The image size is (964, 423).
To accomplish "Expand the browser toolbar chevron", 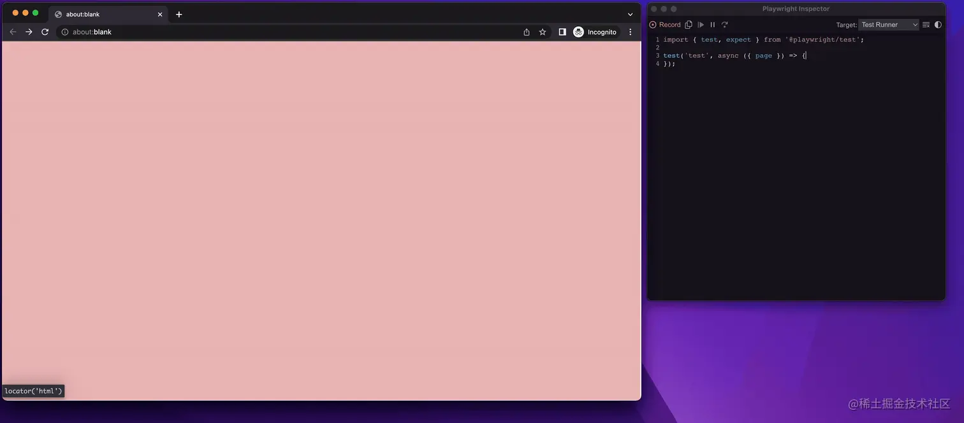I will coord(630,13).
